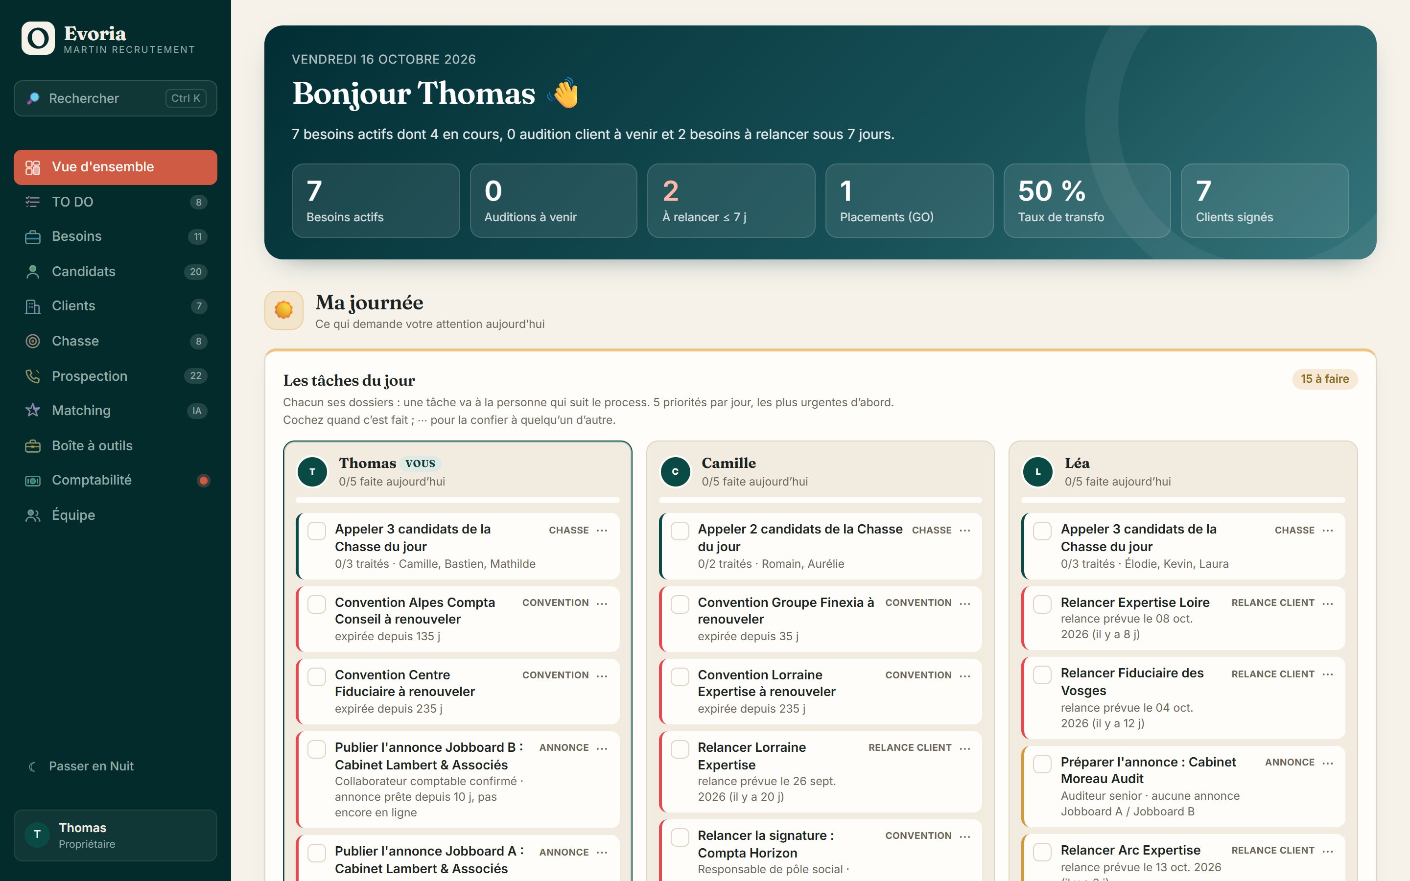Screen dimensions: 1410x881
Task: Open Thomas Propriétaire profile card
Action: (x=116, y=835)
